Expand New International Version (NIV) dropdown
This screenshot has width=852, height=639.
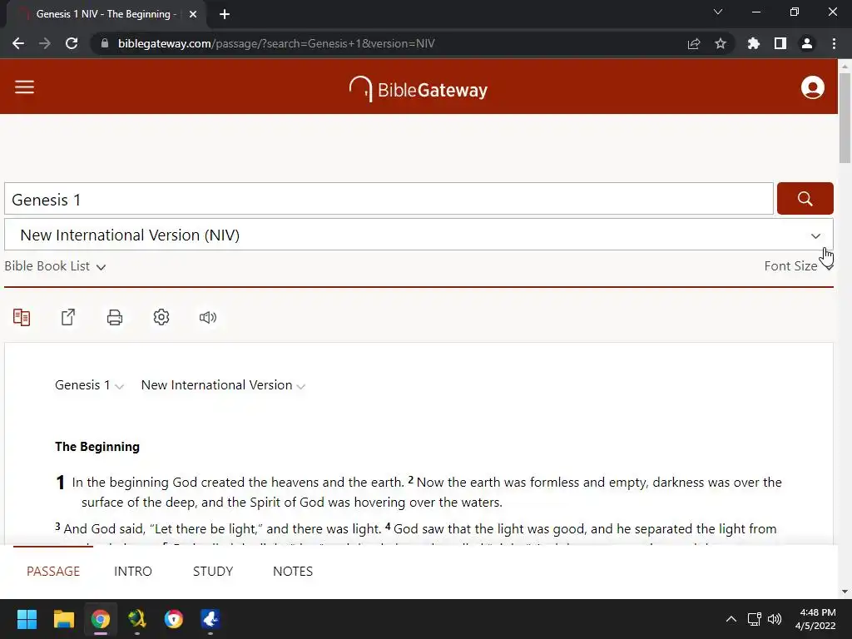pyautogui.click(x=419, y=235)
